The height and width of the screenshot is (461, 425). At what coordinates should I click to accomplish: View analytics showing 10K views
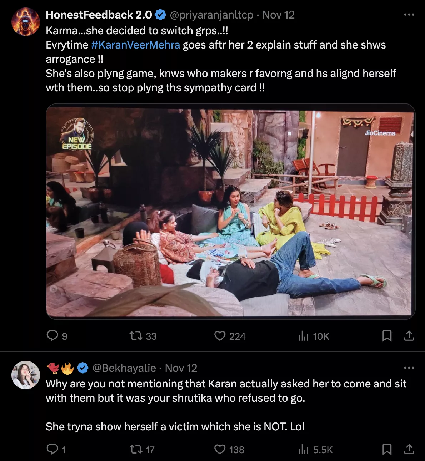303,336
